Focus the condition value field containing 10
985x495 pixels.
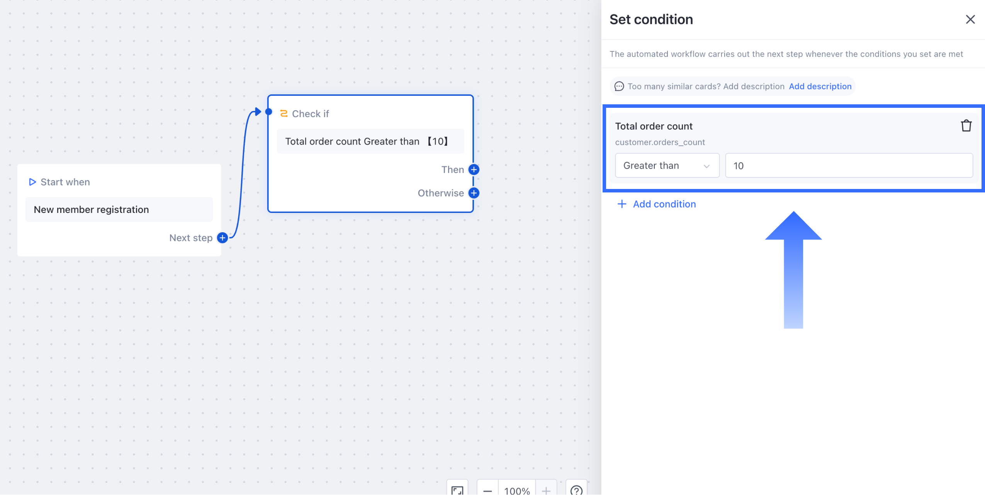click(849, 166)
